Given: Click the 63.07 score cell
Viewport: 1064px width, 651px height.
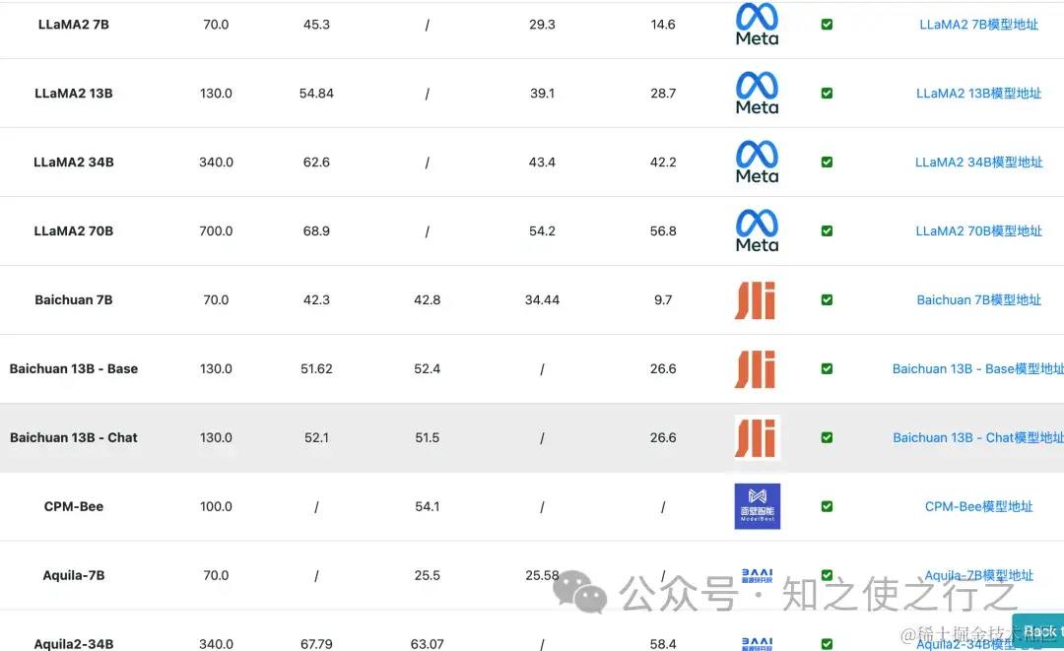Looking at the screenshot, I should coord(427,643).
